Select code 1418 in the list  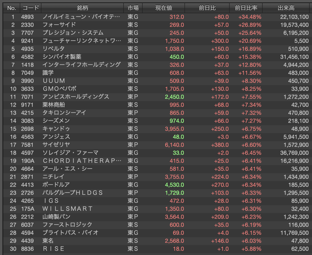27,65
